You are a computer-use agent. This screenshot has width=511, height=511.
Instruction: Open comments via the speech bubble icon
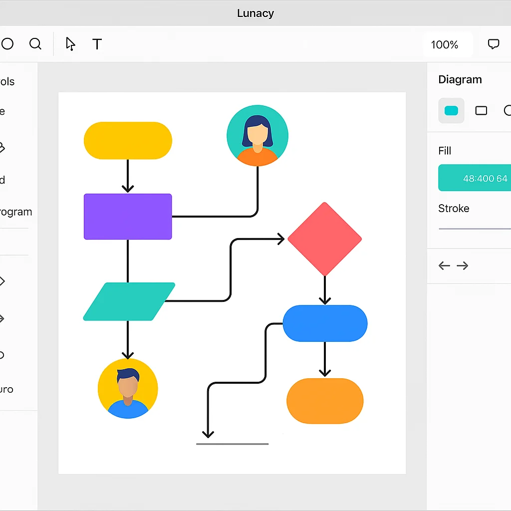pos(493,44)
